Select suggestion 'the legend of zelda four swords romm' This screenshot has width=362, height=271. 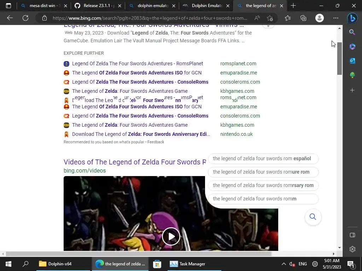tap(263, 199)
